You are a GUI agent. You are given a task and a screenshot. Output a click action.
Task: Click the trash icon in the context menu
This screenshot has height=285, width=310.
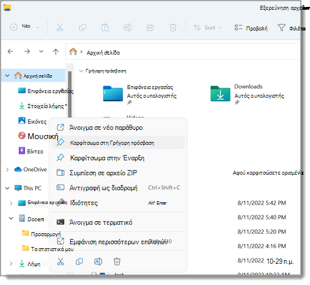coord(117,261)
